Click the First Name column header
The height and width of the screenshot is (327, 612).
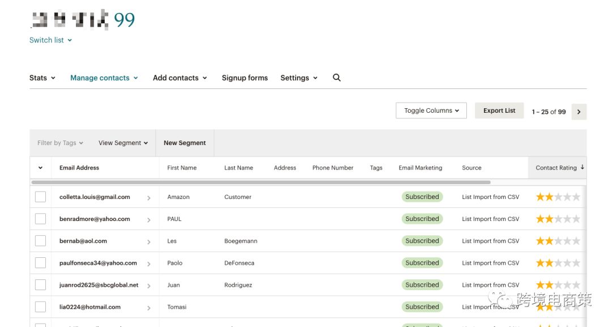click(x=182, y=168)
